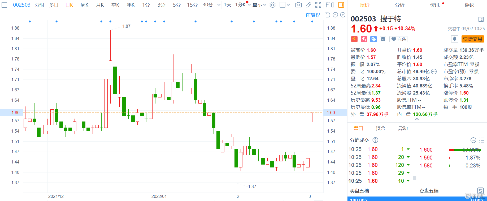Expand the 1天:1分K dropdown
Screen dimensions: 487x201
click(237, 5)
